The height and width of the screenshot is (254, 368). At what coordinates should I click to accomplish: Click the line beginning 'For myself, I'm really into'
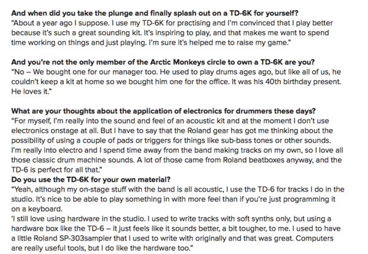pos(170,121)
